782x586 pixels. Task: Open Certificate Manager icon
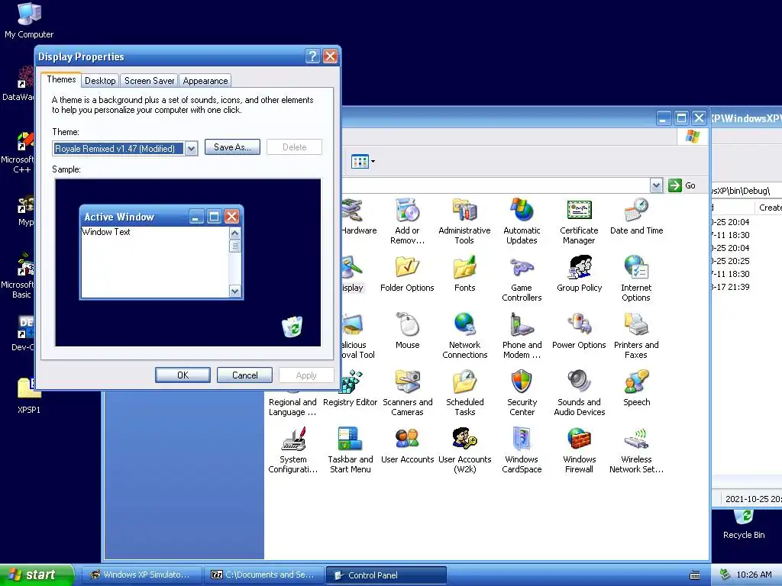click(579, 221)
